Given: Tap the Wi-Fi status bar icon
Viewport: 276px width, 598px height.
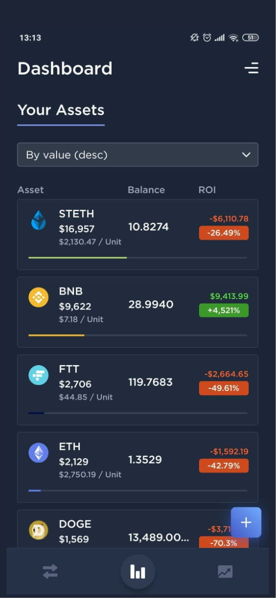Looking at the screenshot, I should pos(233,38).
